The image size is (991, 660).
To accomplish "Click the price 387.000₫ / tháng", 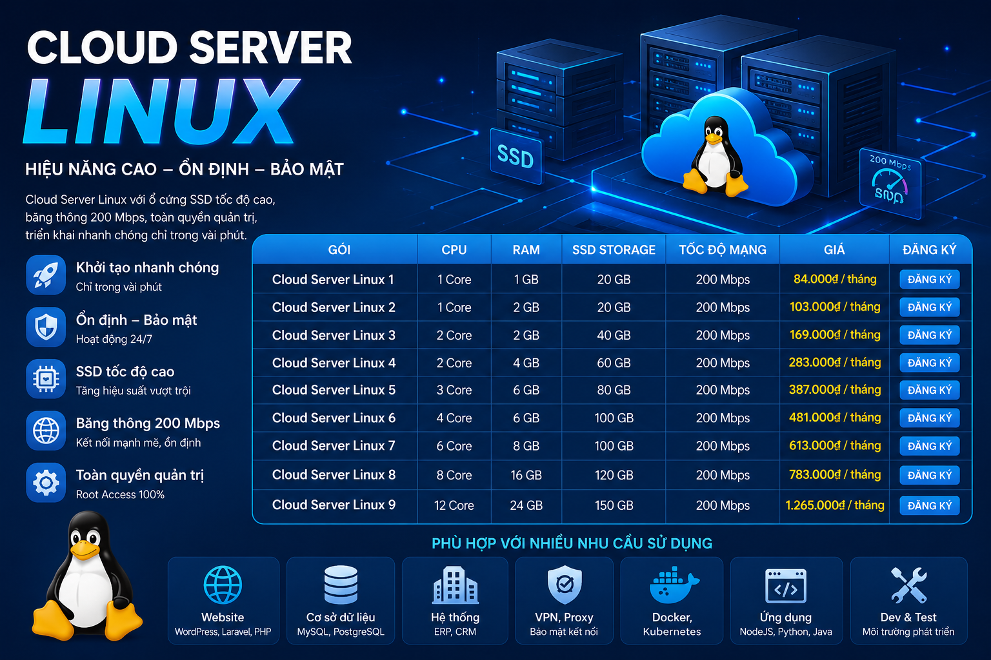I will click(835, 389).
